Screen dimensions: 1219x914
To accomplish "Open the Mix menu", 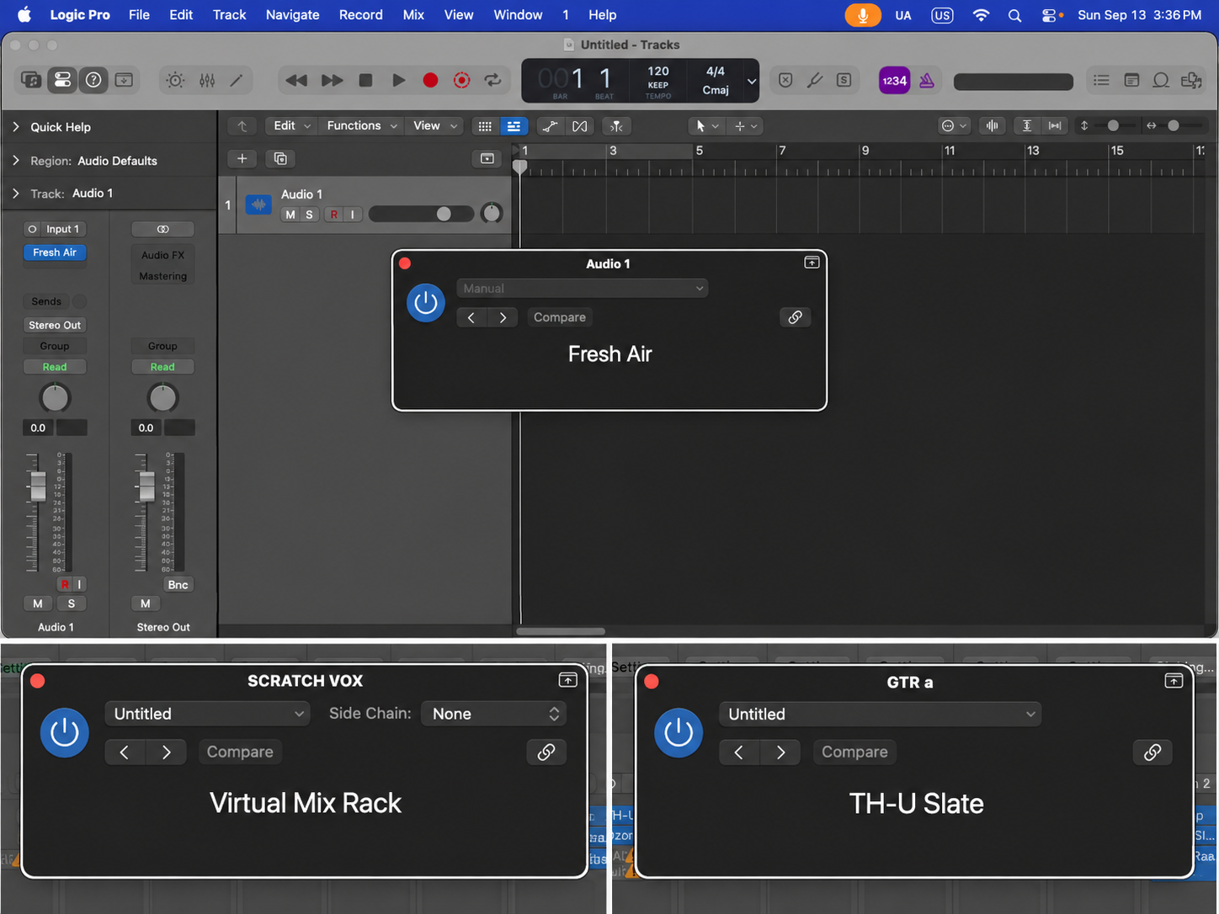I will [x=413, y=14].
